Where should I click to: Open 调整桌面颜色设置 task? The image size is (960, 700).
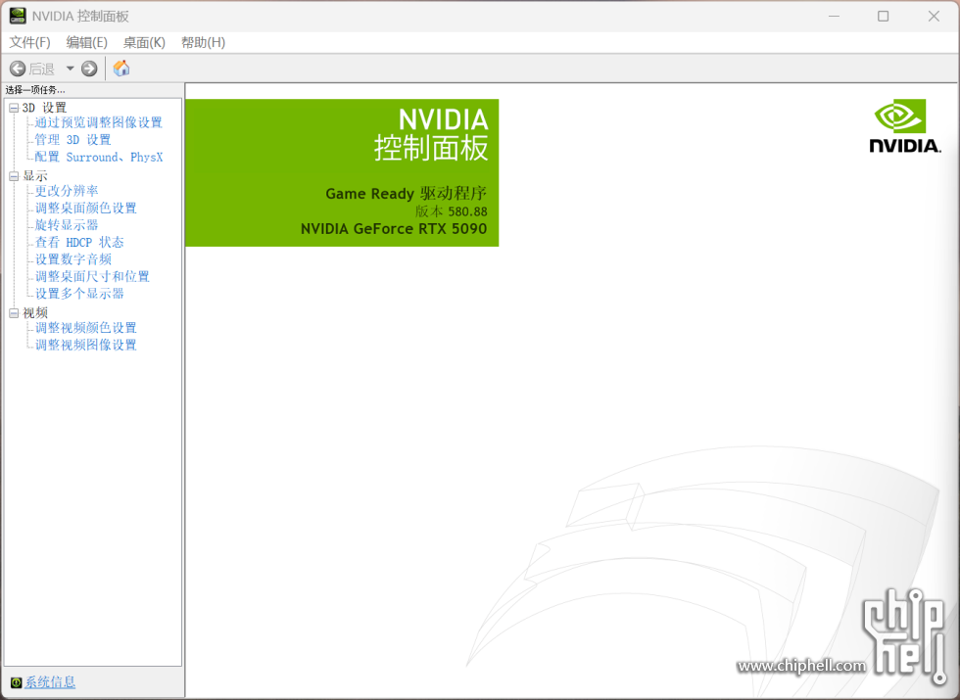(x=86, y=208)
